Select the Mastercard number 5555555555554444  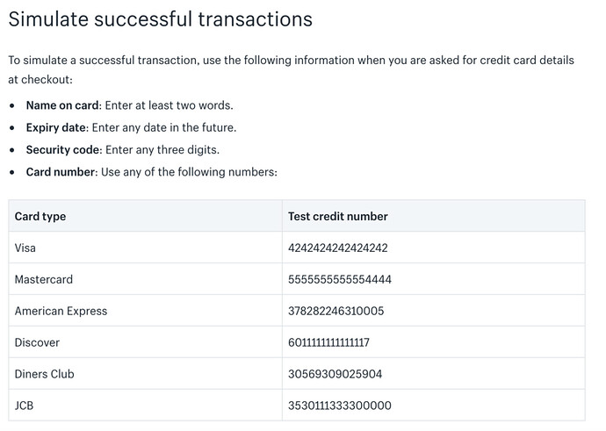pyautogui.click(x=339, y=279)
